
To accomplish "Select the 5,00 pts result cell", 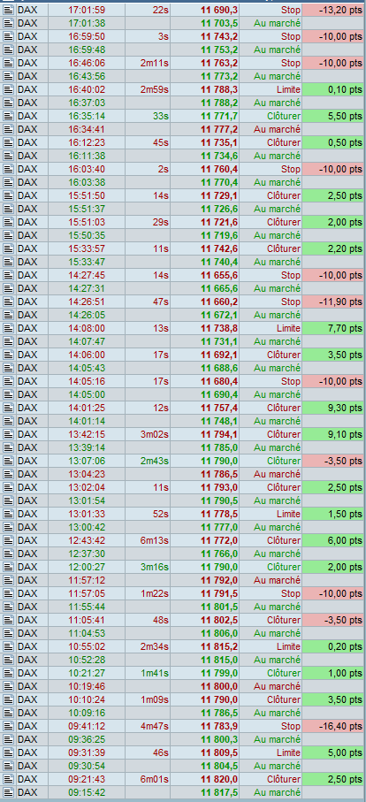I will pos(332,752).
